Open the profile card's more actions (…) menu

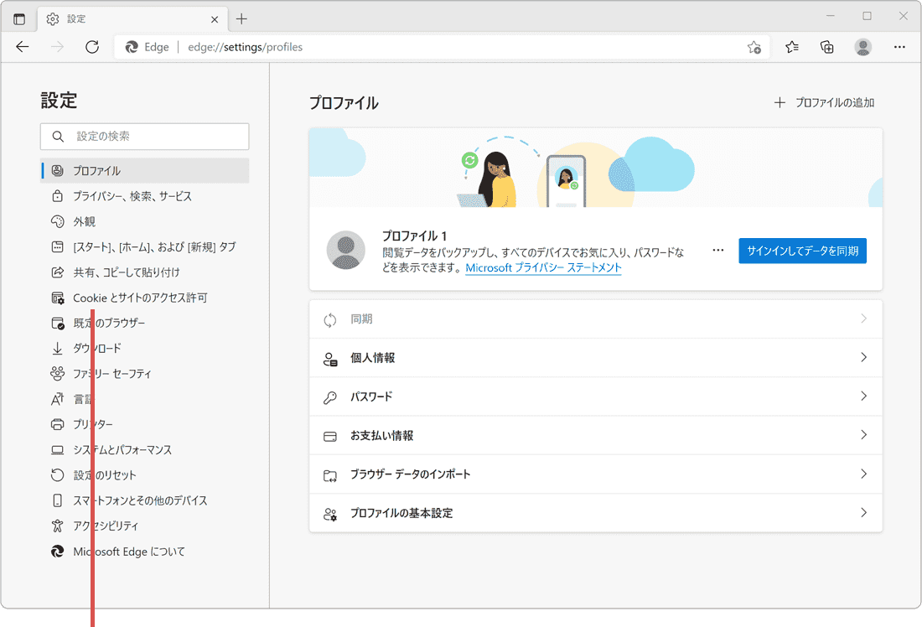tap(718, 250)
